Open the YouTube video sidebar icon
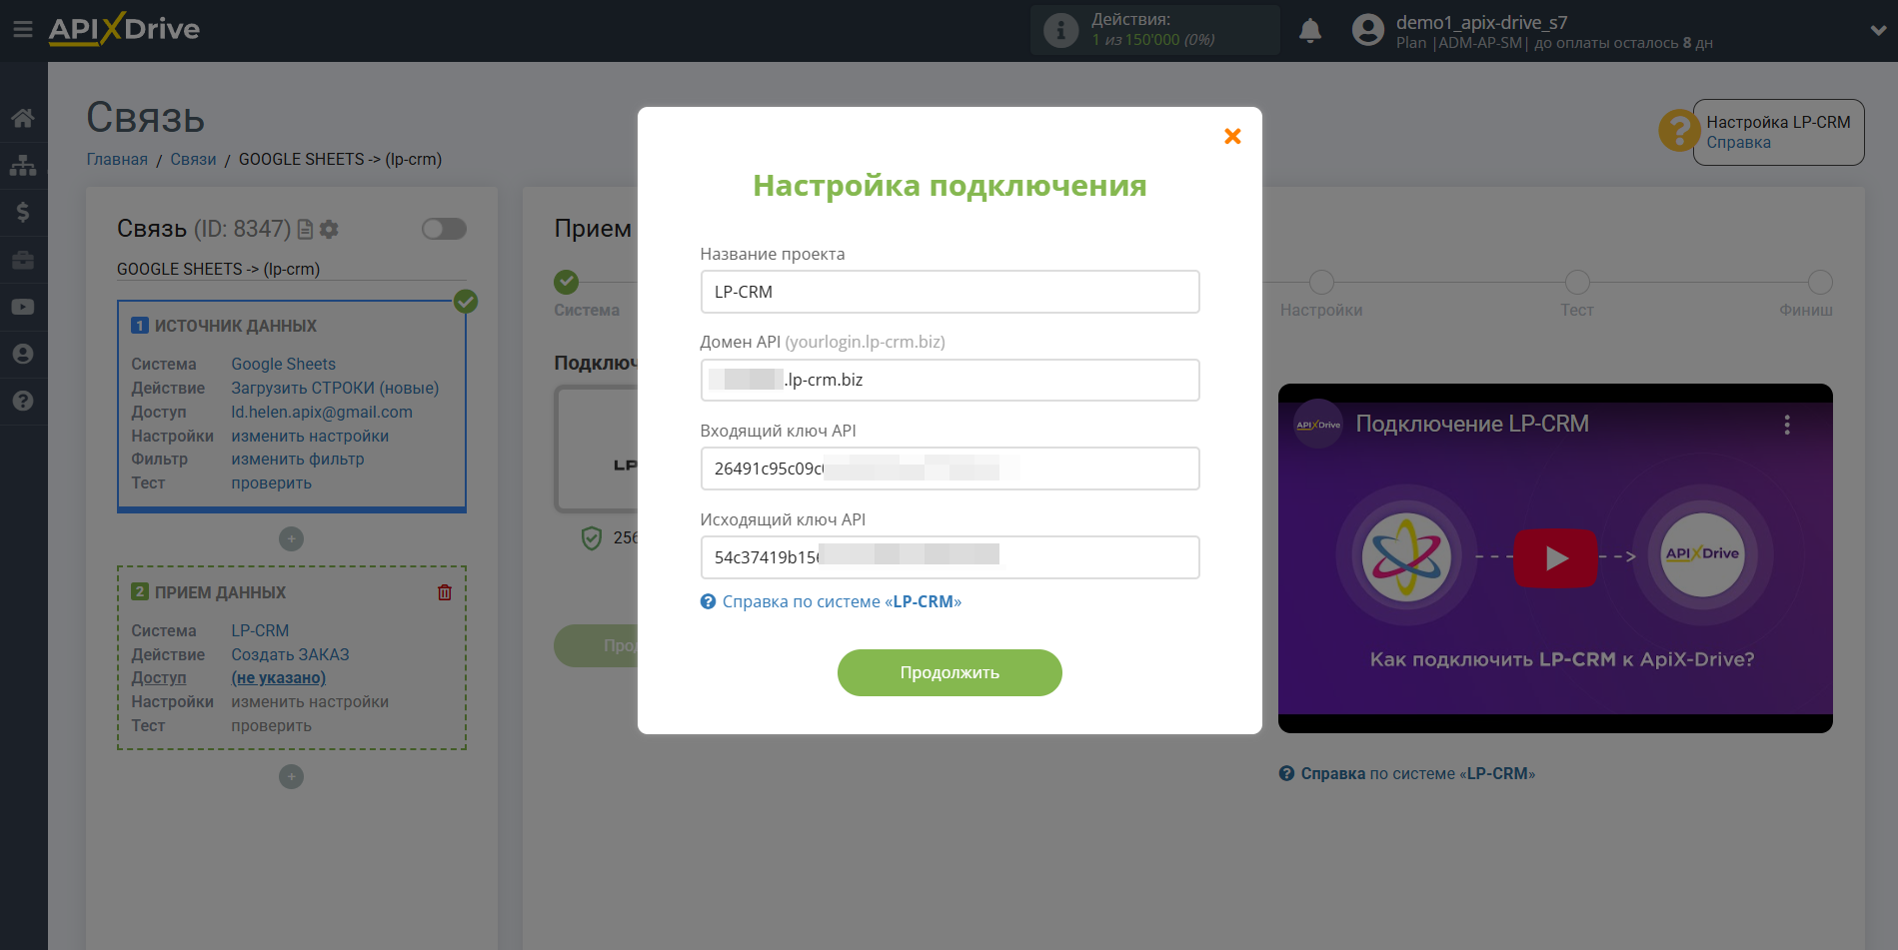The image size is (1898, 950). [x=23, y=307]
